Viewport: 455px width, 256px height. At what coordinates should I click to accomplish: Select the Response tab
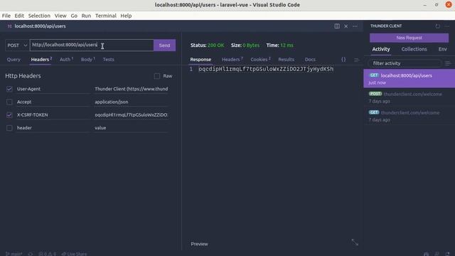(200, 60)
